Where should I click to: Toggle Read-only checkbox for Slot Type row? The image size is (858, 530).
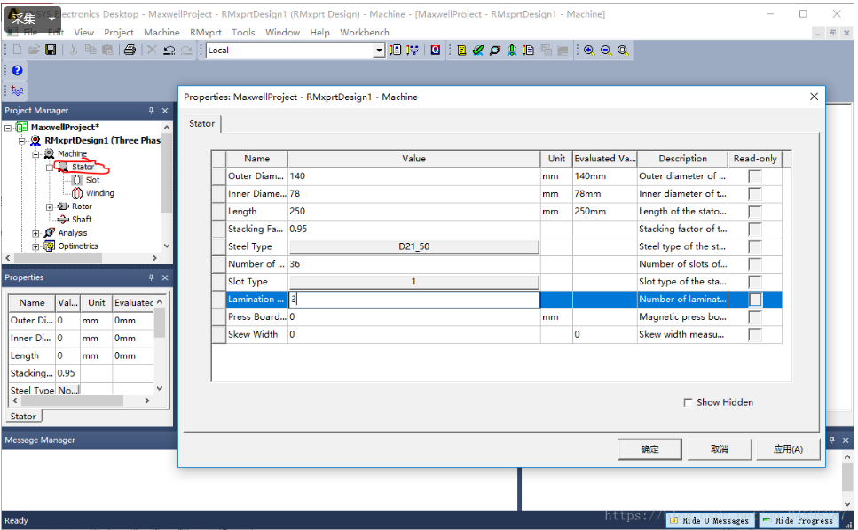754,282
